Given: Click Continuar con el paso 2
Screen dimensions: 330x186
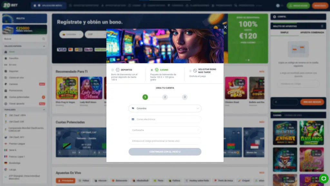Looking at the screenshot, I should point(165,152).
